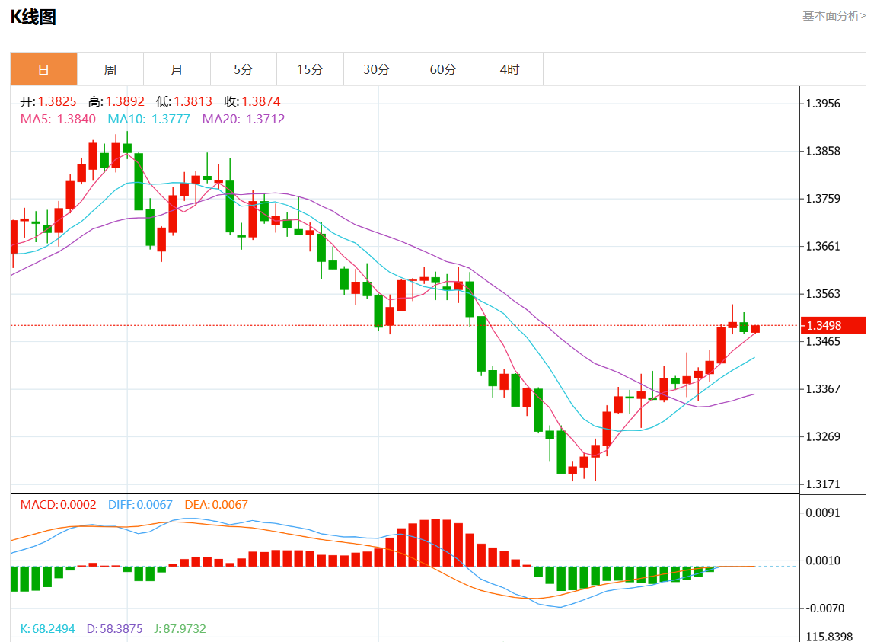Click the K:68.2494 readout
Viewport: 877px width, 642px height.
coord(47,628)
